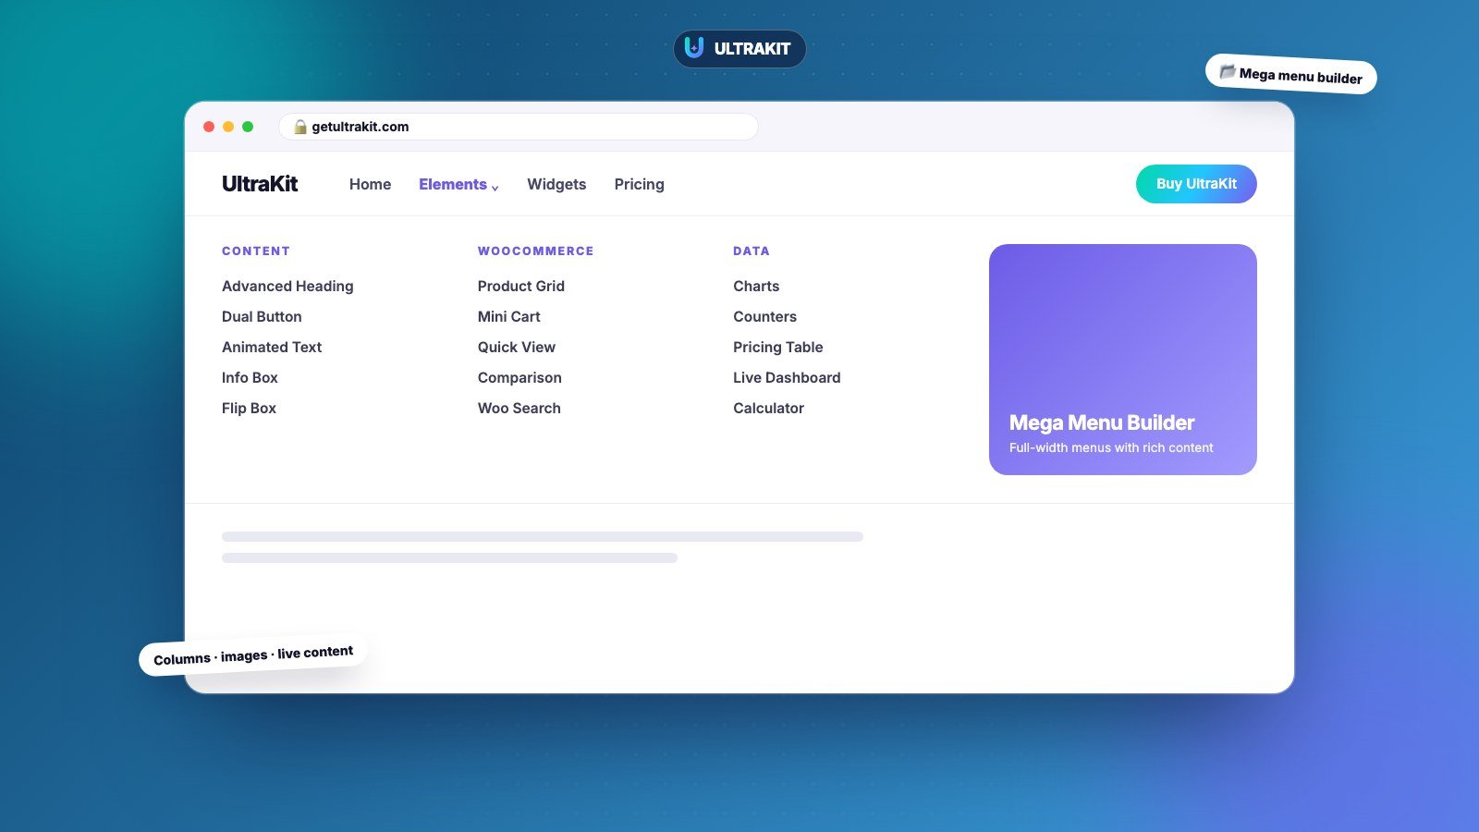Click the CONTENT column heading
Screen dimensions: 1479x832
(x=256, y=251)
